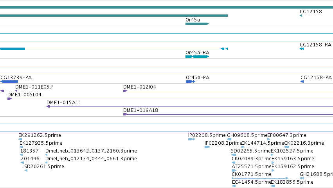The image size is (333, 188).
Task: Click the SD20261.5prime arrow glyph
Action: pyautogui.click(x=26, y=170)
